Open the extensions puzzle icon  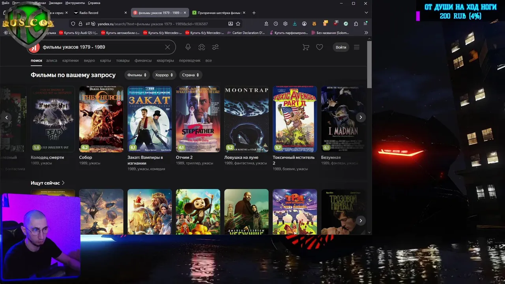[356, 24]
